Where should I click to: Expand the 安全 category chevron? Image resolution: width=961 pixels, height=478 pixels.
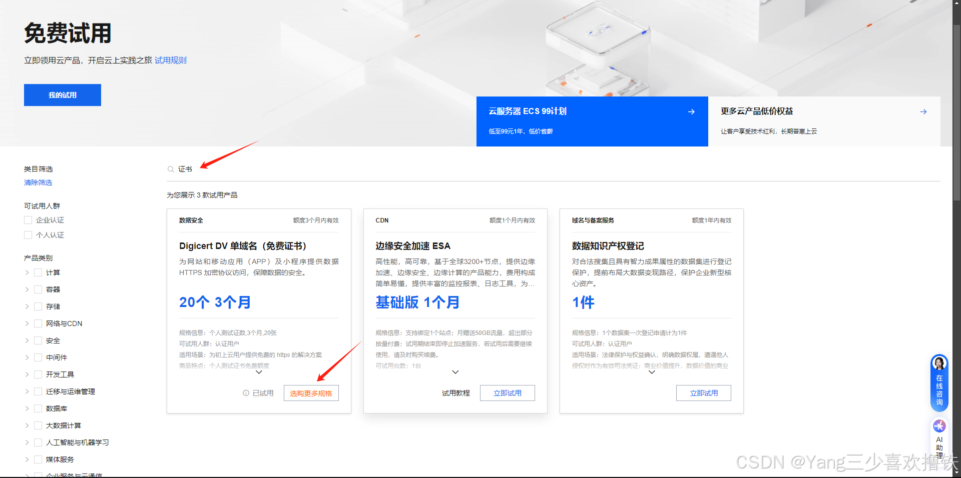27,340
